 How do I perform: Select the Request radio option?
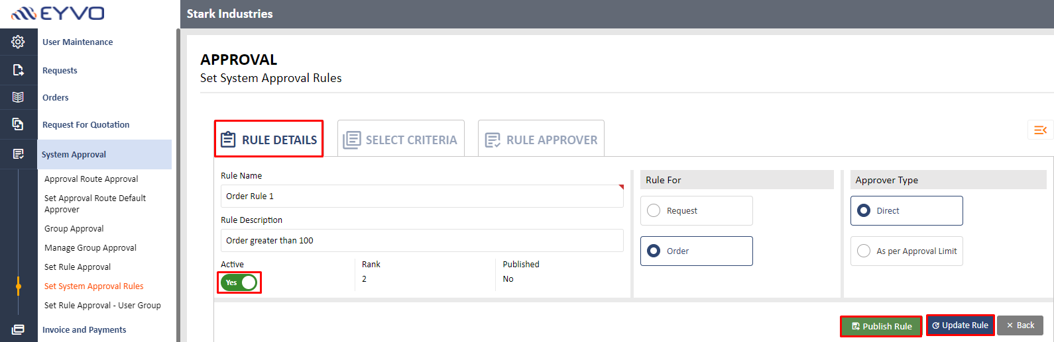tap(696, 210)
